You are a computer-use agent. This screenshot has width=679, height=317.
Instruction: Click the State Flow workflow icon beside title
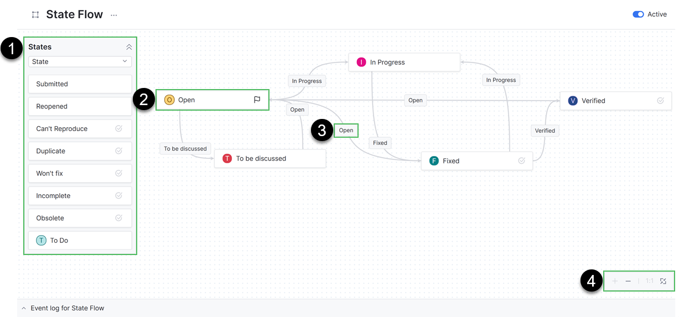tap(35, 15)
